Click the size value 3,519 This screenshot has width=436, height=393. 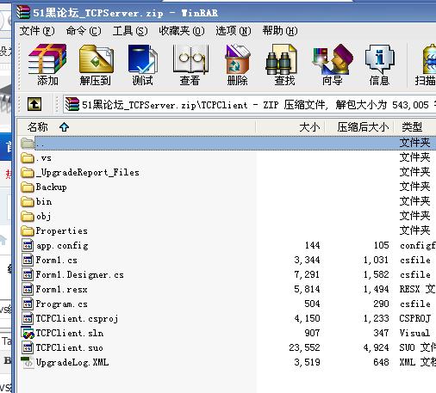click(x=307, y=362)
